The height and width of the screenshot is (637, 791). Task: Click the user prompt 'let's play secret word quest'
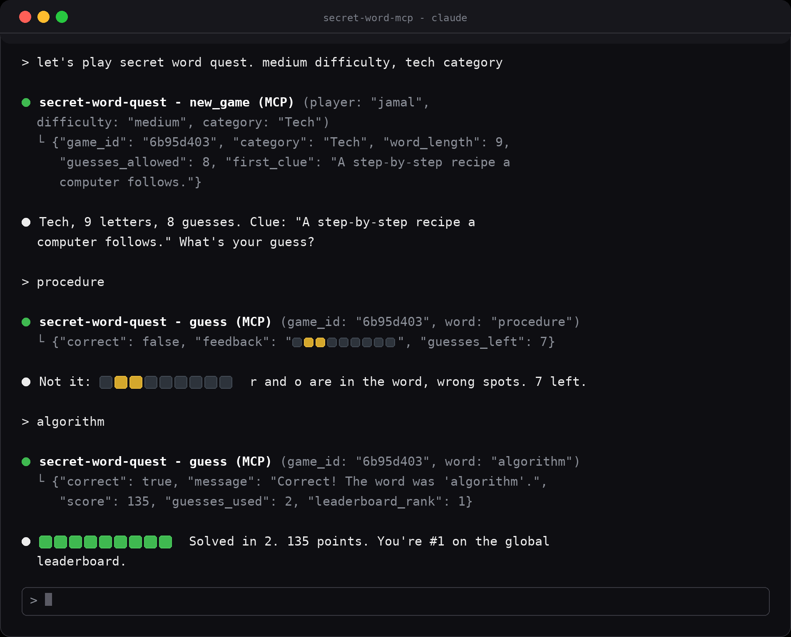270,63
